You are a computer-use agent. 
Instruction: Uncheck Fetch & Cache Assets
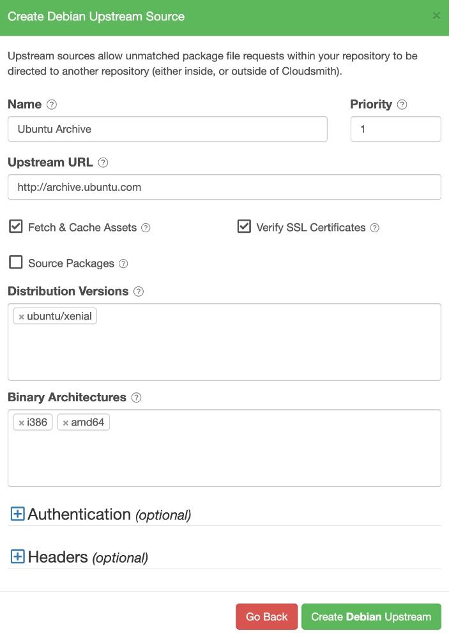pyautogui.click(x=16, y=226)
